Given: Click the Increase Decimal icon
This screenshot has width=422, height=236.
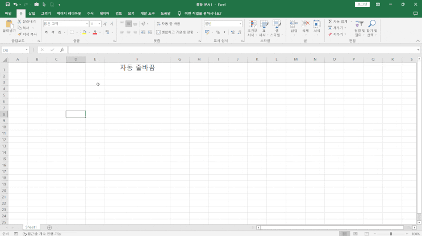Looking at the screenshot, I should click(x=232, y=32).
